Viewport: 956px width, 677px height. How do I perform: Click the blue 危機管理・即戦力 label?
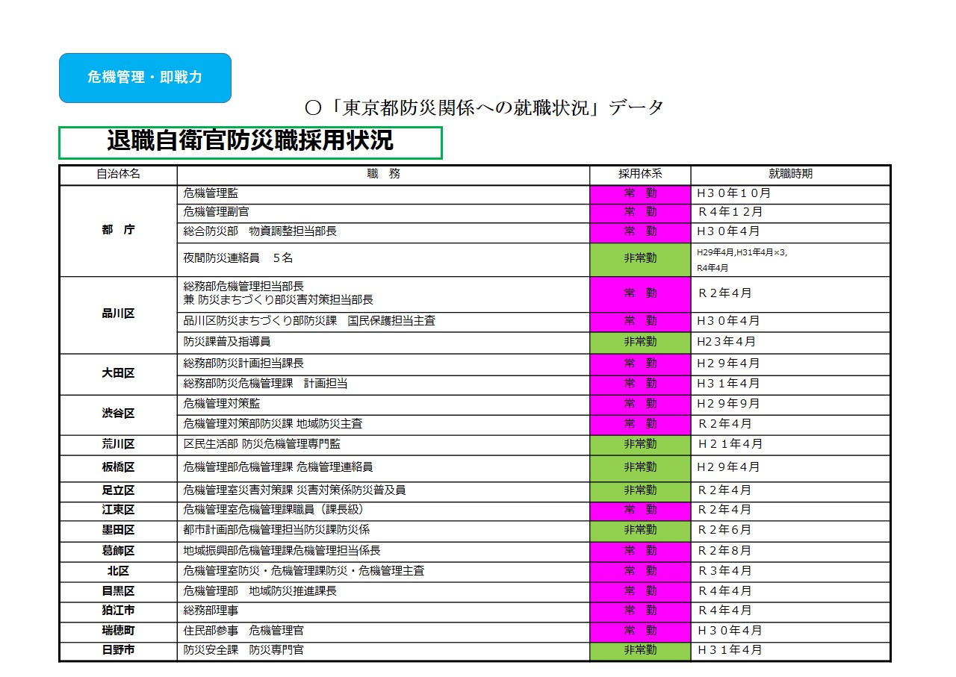coord(145,78)
